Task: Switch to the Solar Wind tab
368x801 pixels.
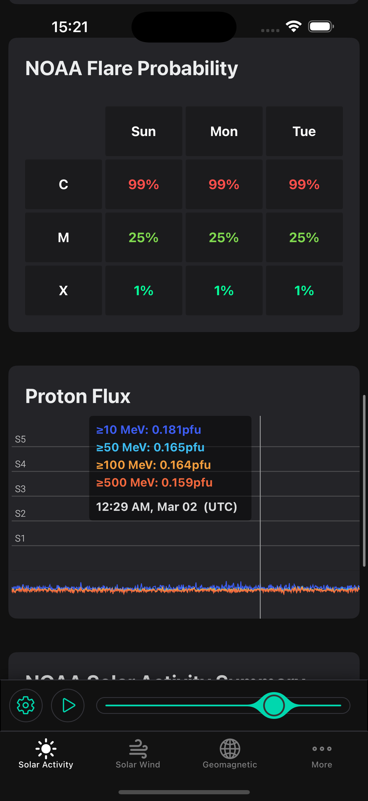Action: [x=138, y=754]
